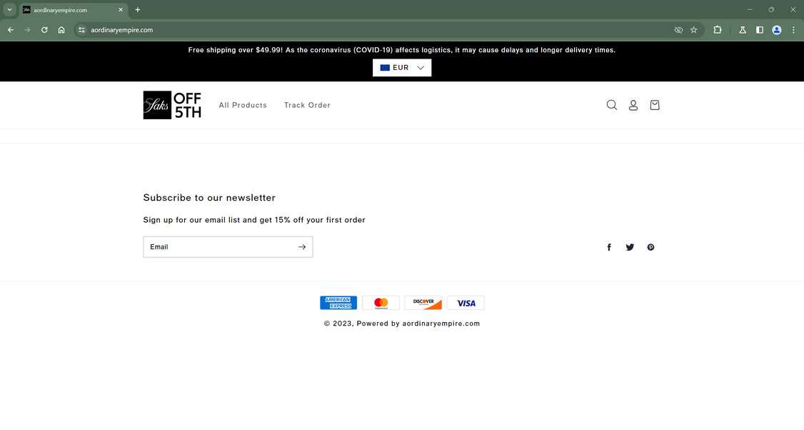Click the aordinaryempire.com footer link
Image resolution: width=804 pixels, height=430 pixels.
[x=441, y=323]
